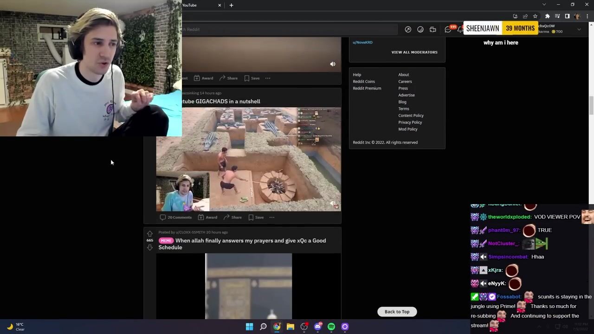The image size is (594, 334).
Task: Open the weather widget showing 16°C Clear
Action: point(15,327)
